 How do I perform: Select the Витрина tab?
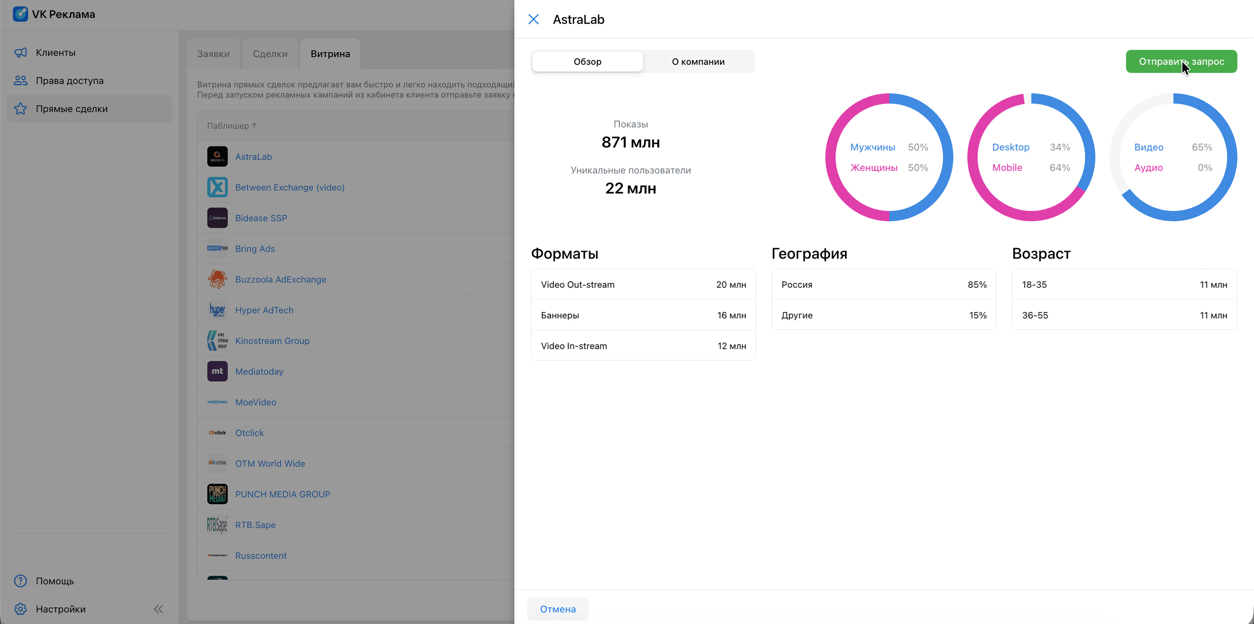pos(330,54)
